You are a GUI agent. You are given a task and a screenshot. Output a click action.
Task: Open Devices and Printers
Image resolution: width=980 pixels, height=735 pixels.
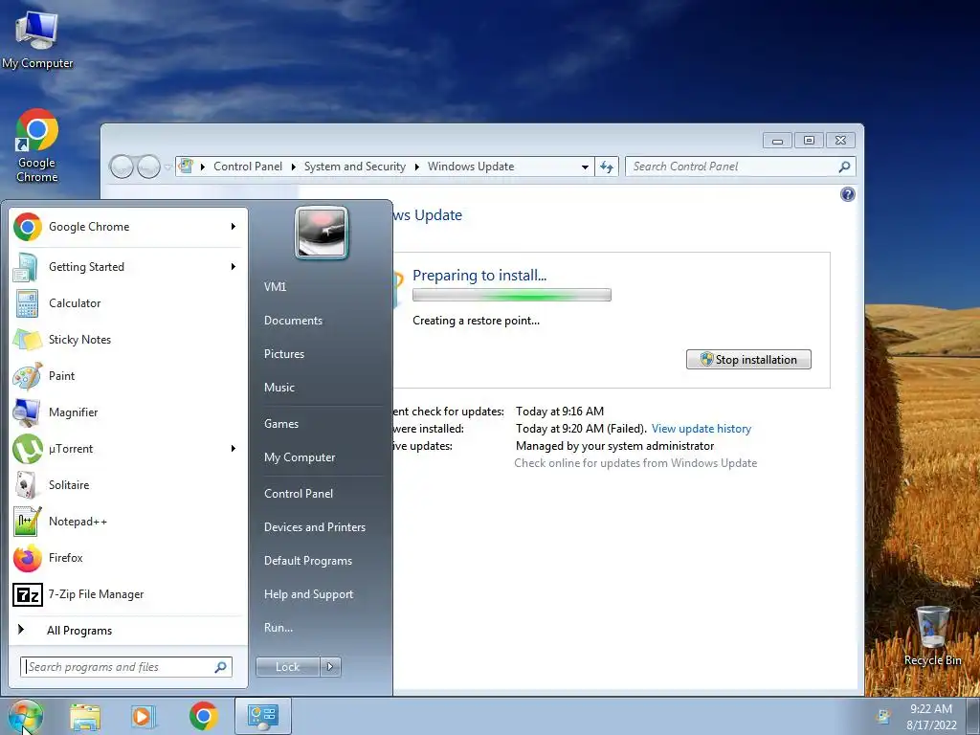pyautogui.click(x=314, y=527)
